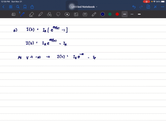Undo the last stroke
This screenshot has width=166, height=124.
coord(134,7)
